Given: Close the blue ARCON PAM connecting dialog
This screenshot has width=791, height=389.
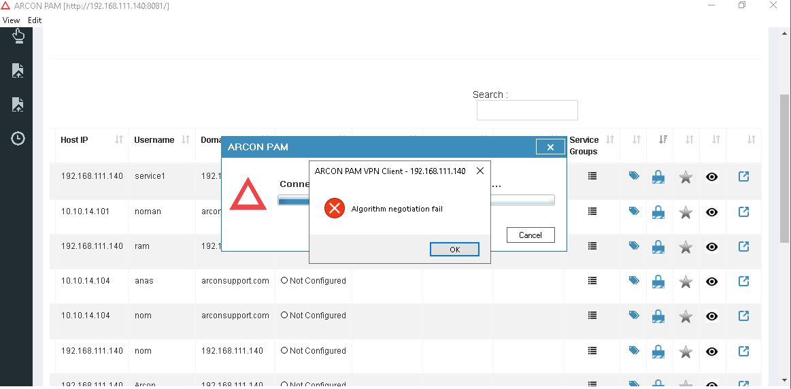Looking at the screenshot, I should (550, 147).
